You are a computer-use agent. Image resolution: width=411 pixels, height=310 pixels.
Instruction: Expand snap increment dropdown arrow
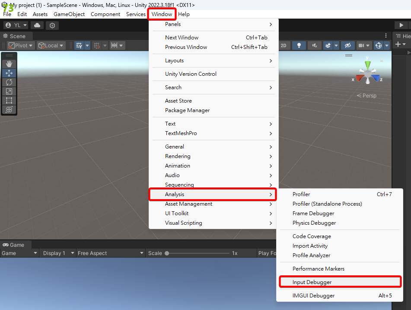click(121, 45)
